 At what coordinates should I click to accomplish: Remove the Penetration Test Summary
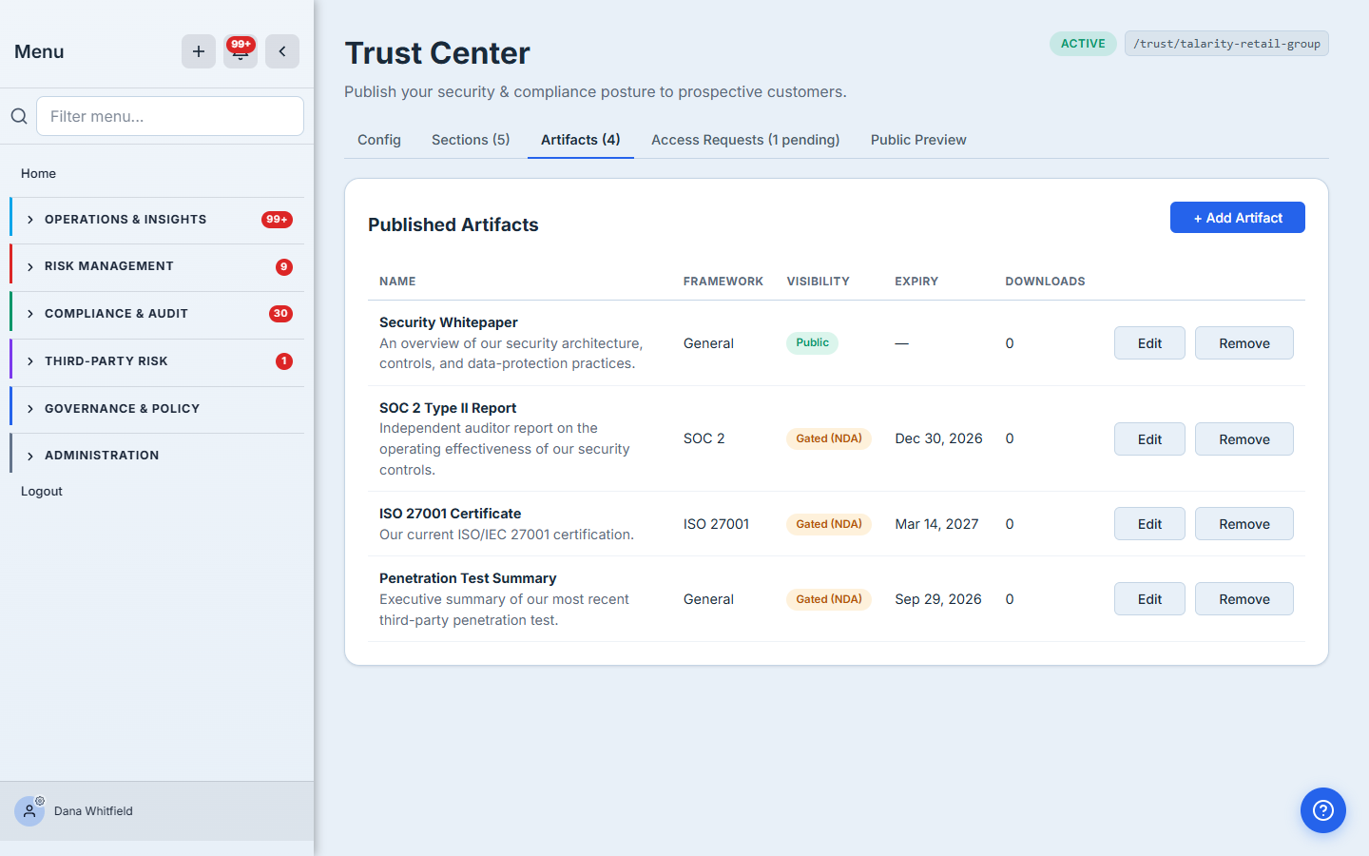point(1244,599)
